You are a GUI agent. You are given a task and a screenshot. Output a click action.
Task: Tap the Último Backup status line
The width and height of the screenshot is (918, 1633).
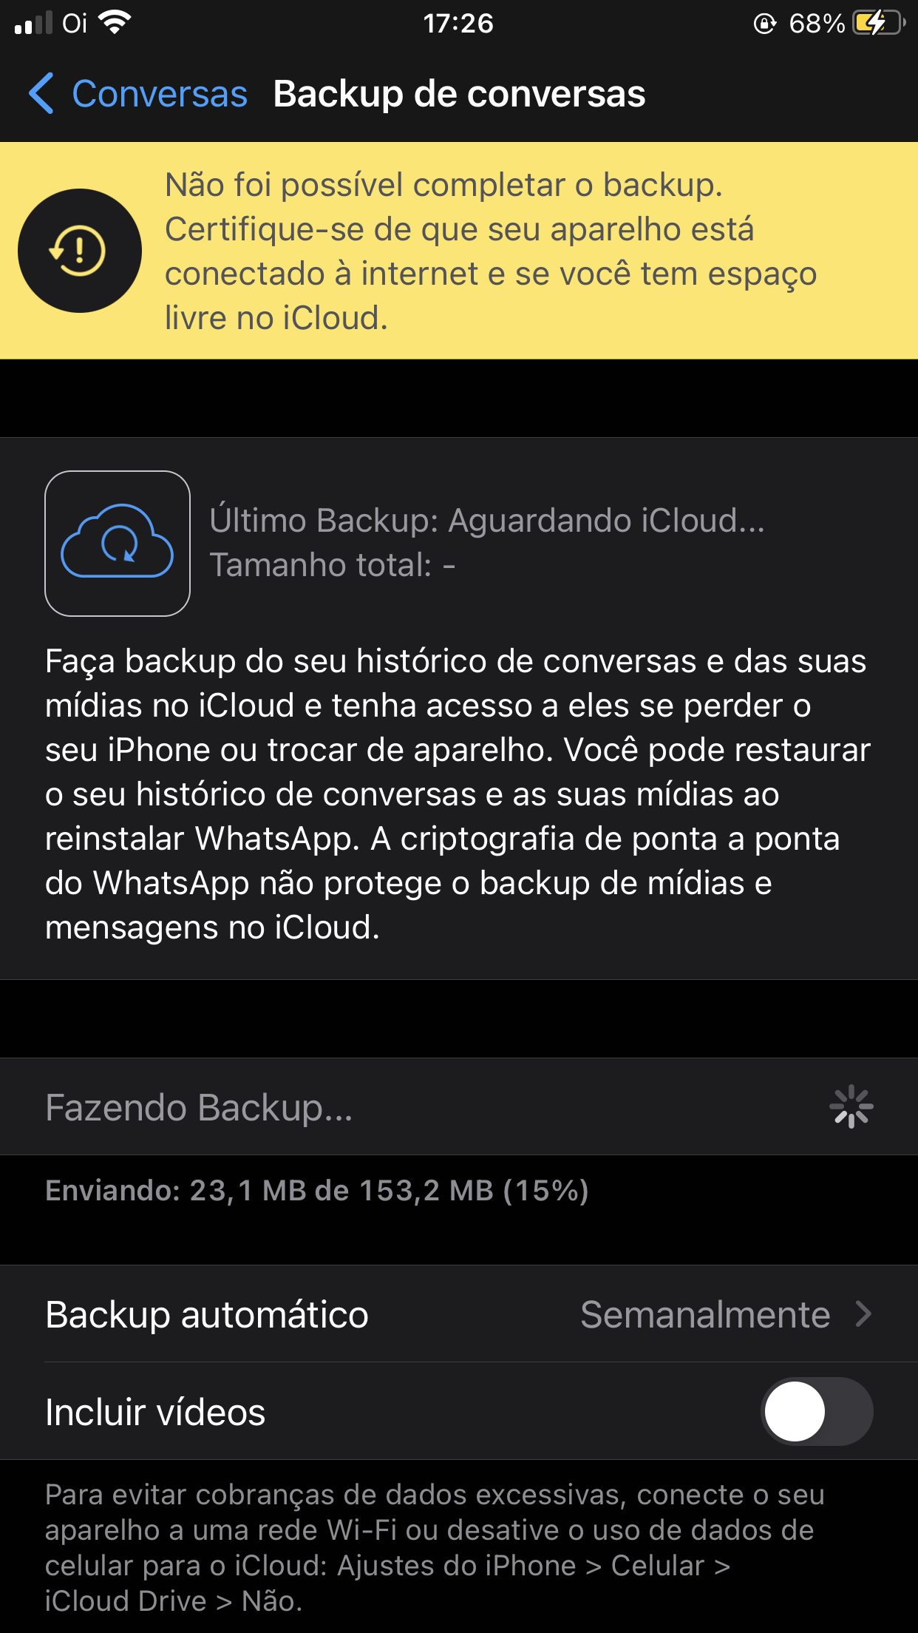pyautogui.click(x=487, y=520)
